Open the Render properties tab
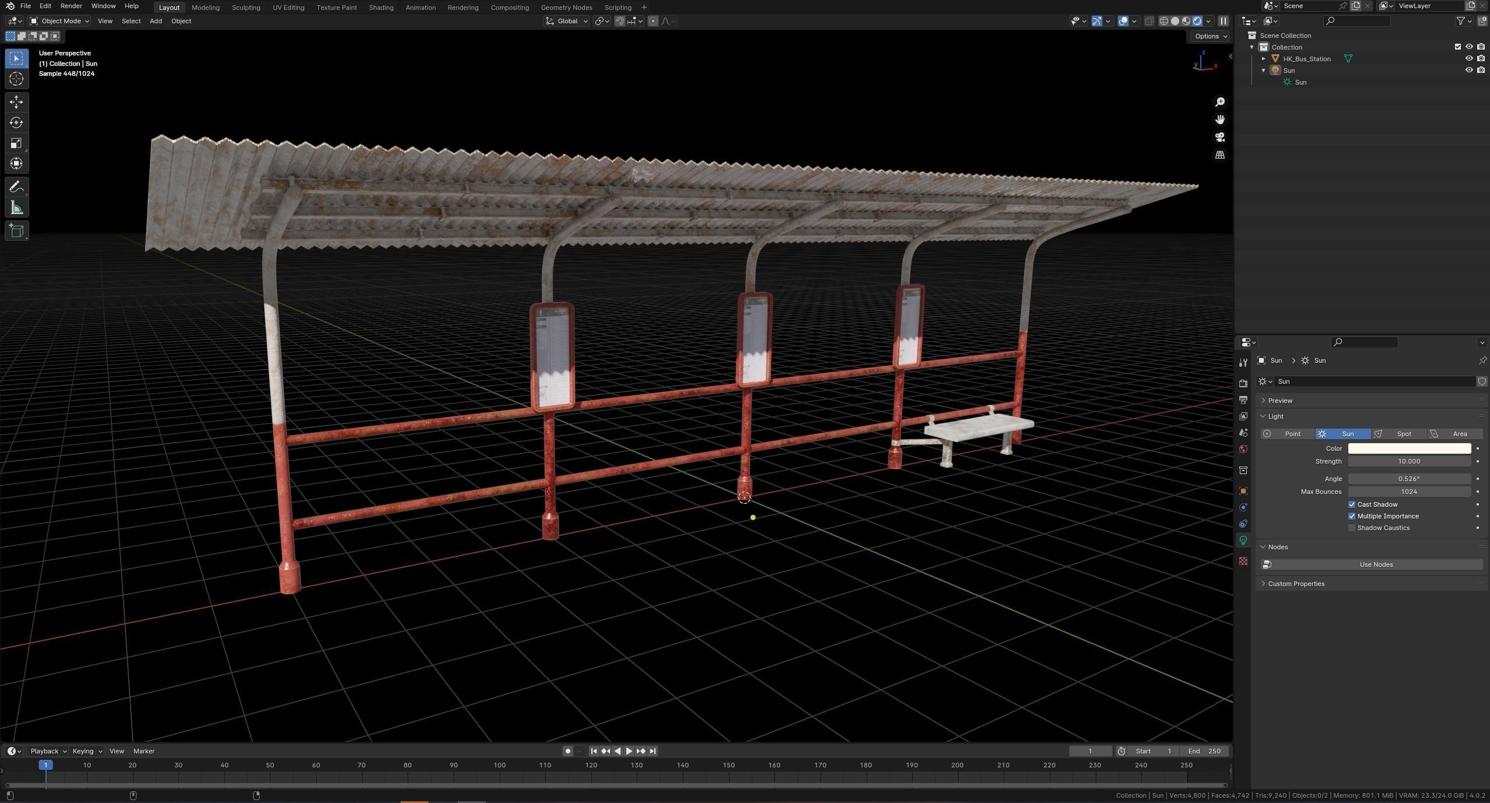 click(x=1243, y=383)
